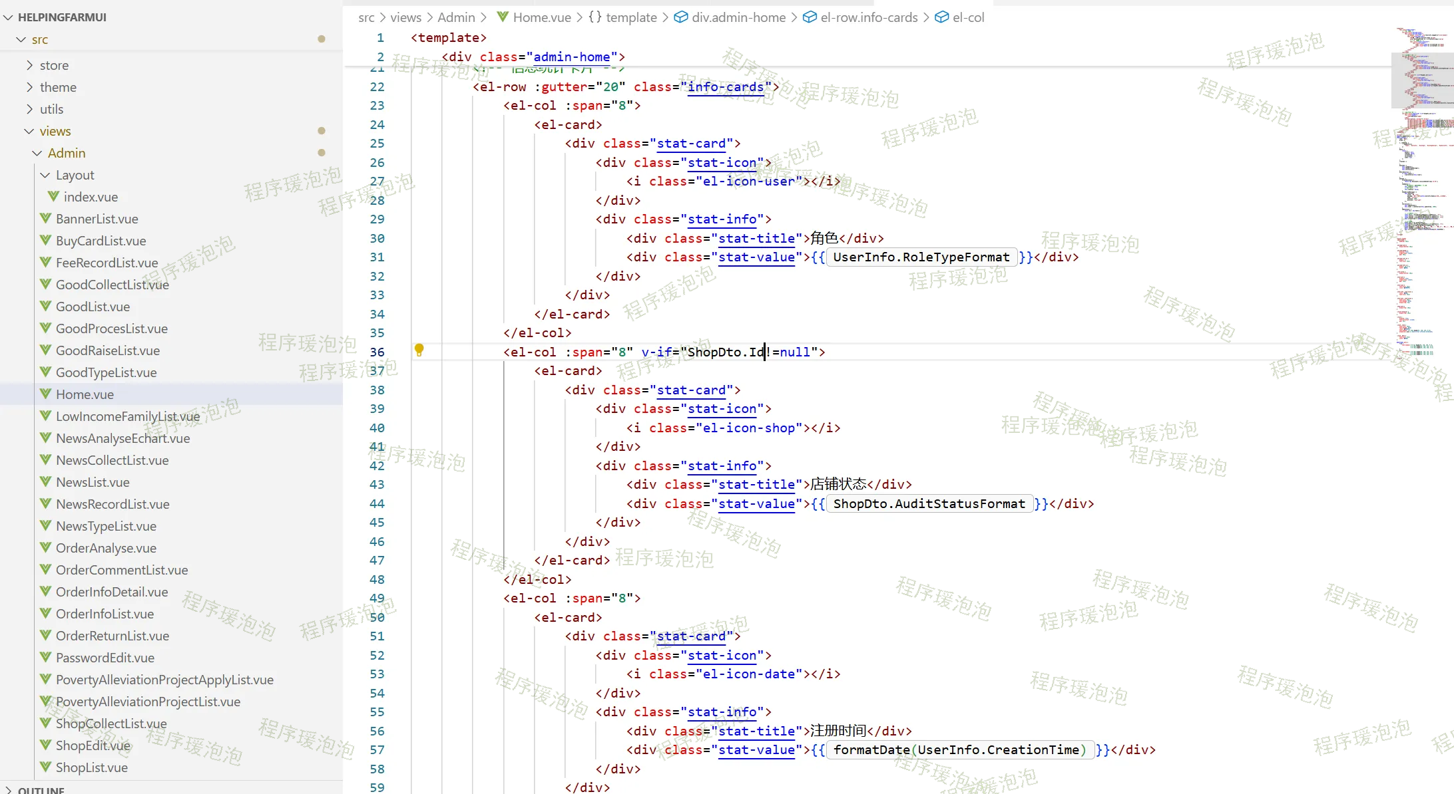Click the Vue file icon of BannerList.vue
Screen dimensions: 1454x794
click(x=45, y=219)
